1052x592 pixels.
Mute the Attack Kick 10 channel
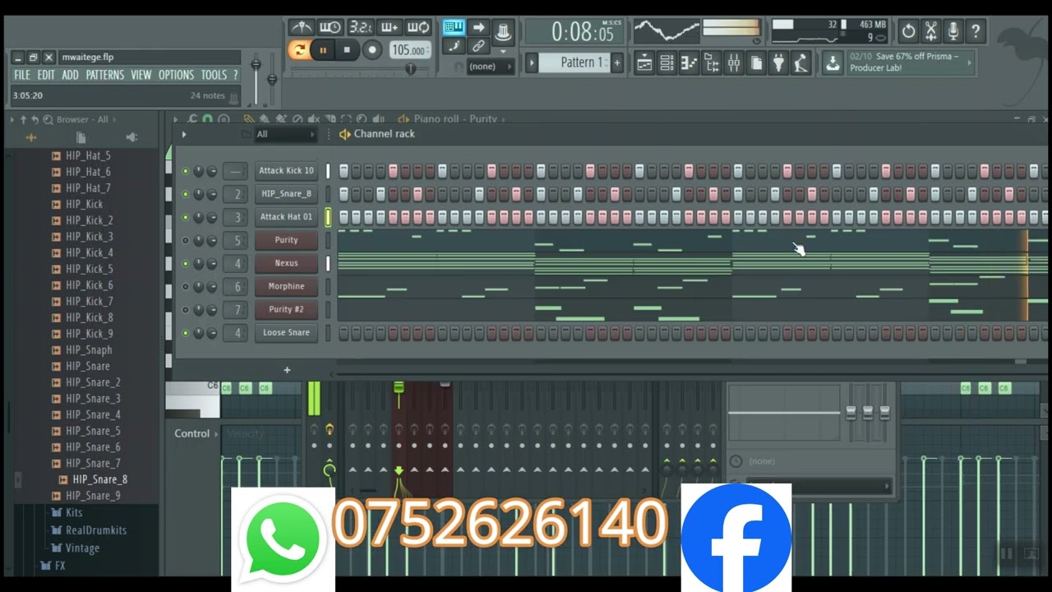[186, 171]
